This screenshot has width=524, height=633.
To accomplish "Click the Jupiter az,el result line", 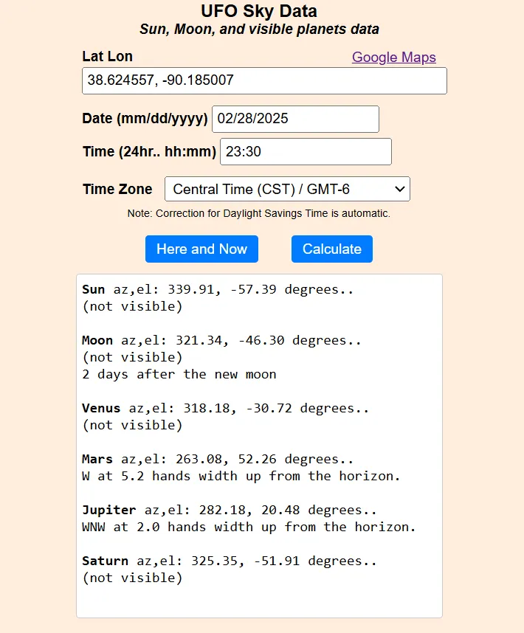I will click(x=230, y=510).
